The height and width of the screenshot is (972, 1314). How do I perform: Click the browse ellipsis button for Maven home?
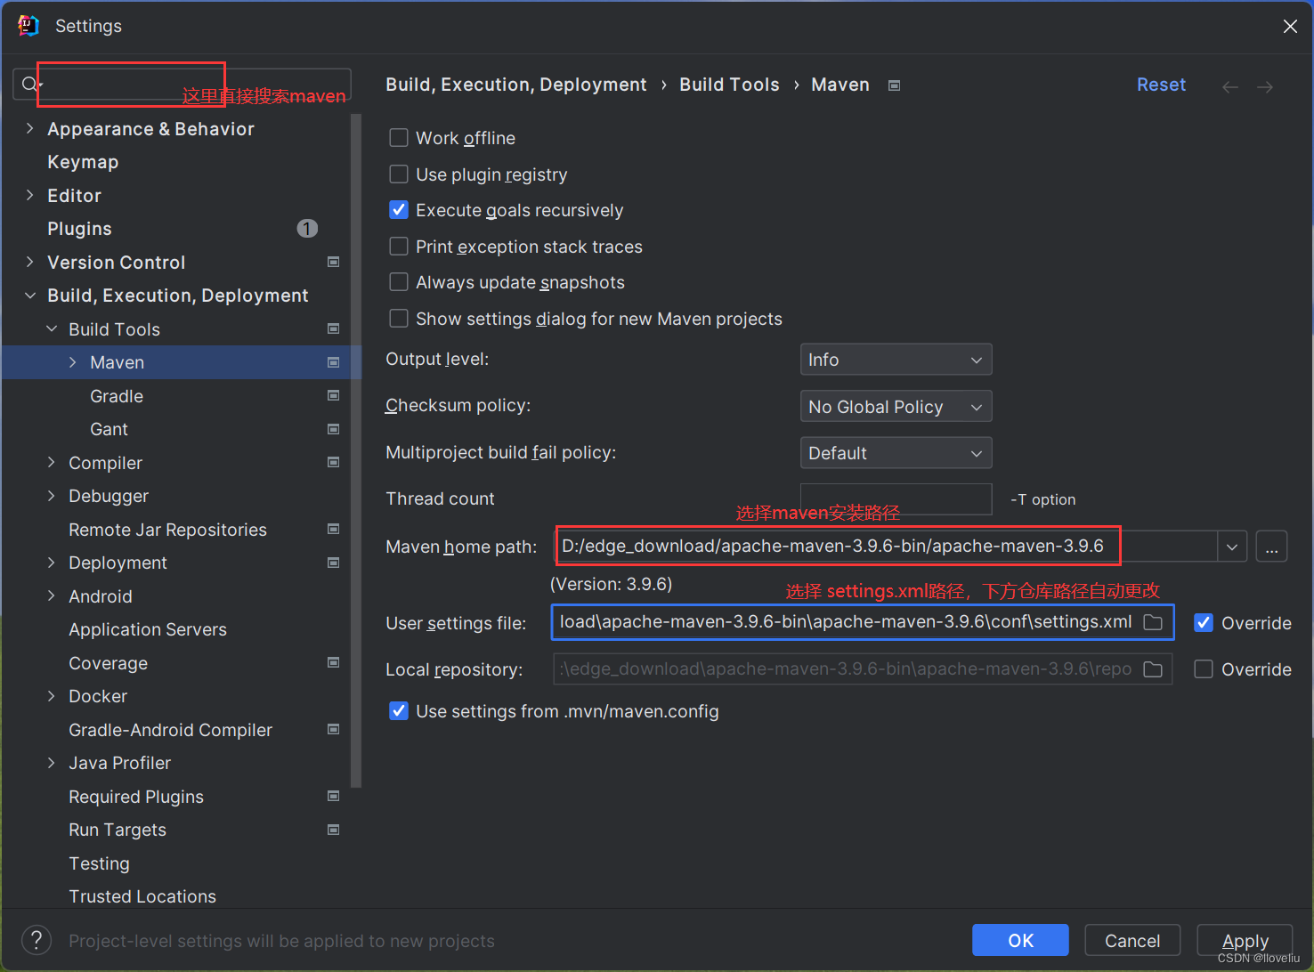point(1271,547)
